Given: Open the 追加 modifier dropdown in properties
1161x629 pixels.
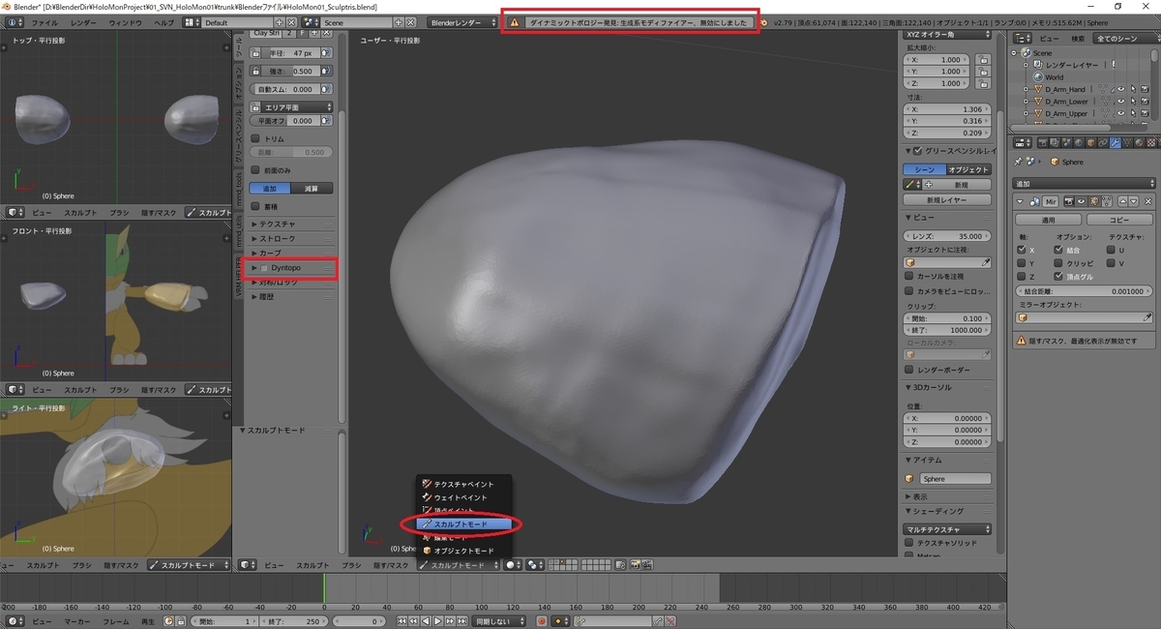Looking at the screenshot, I should pyautogui.click(x=1084, y=183).
